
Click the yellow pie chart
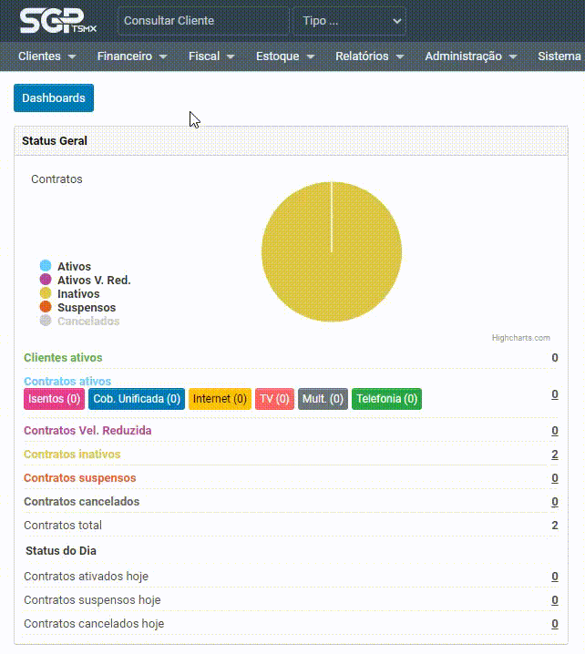point(332,252)
